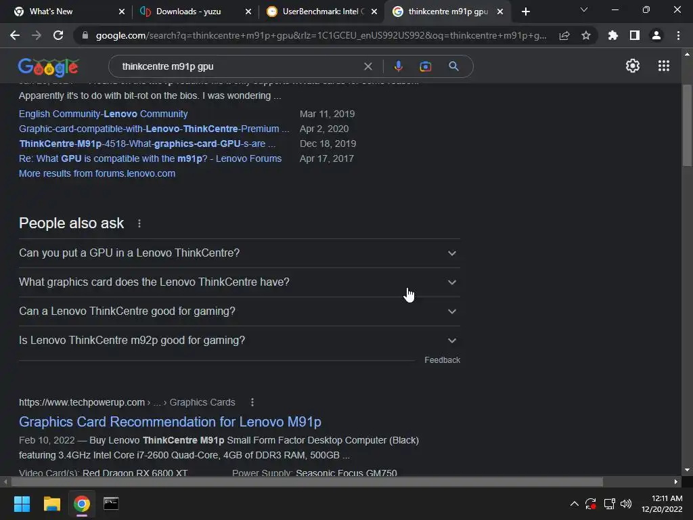Share this page via share icon
The width and height of the screenshot is (693, 520).
point(564,36)
